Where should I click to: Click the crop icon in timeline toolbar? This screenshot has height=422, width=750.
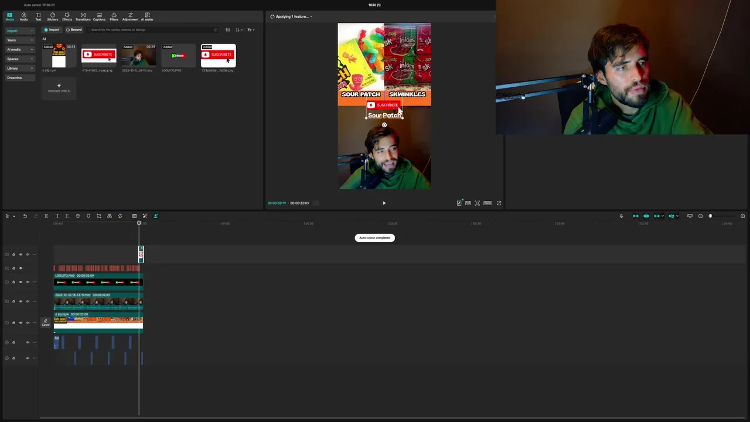point(99,216)
